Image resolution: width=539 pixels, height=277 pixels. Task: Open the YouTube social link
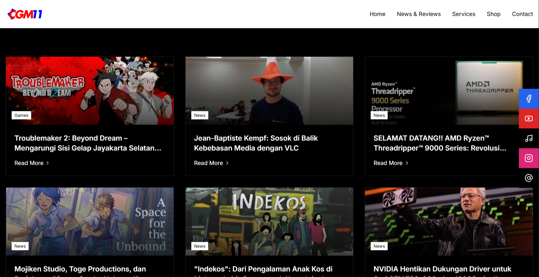tap(529, 118)
